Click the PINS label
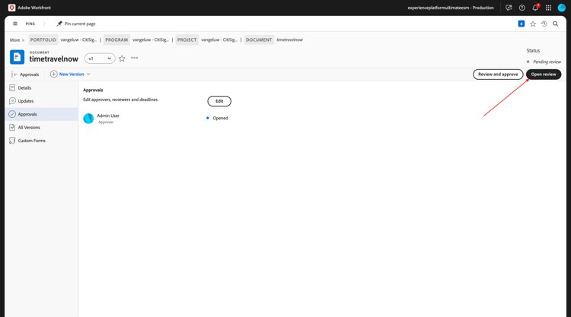The height and width of the screenshot is (317, 571). pyautogui.click(x=30, y=24)
